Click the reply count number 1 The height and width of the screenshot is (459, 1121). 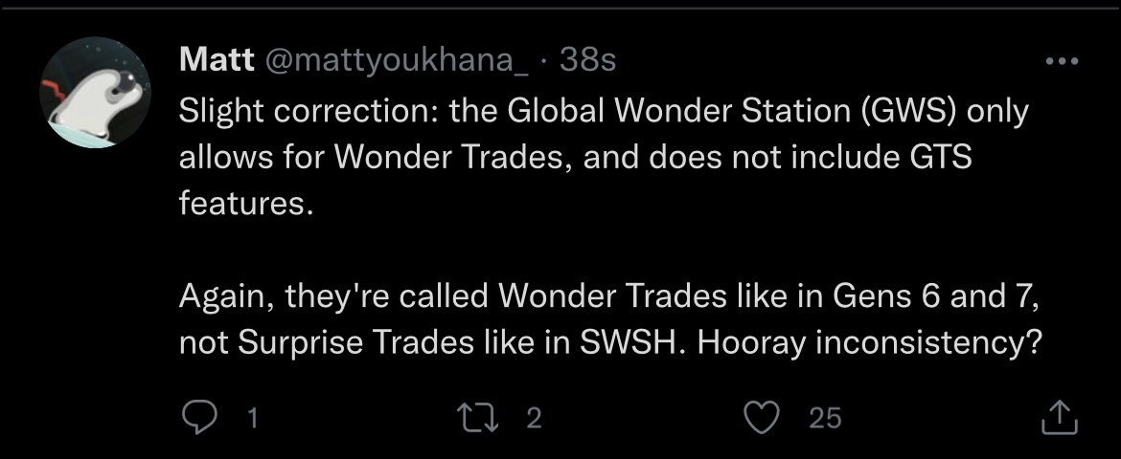[x=251, y=418]
